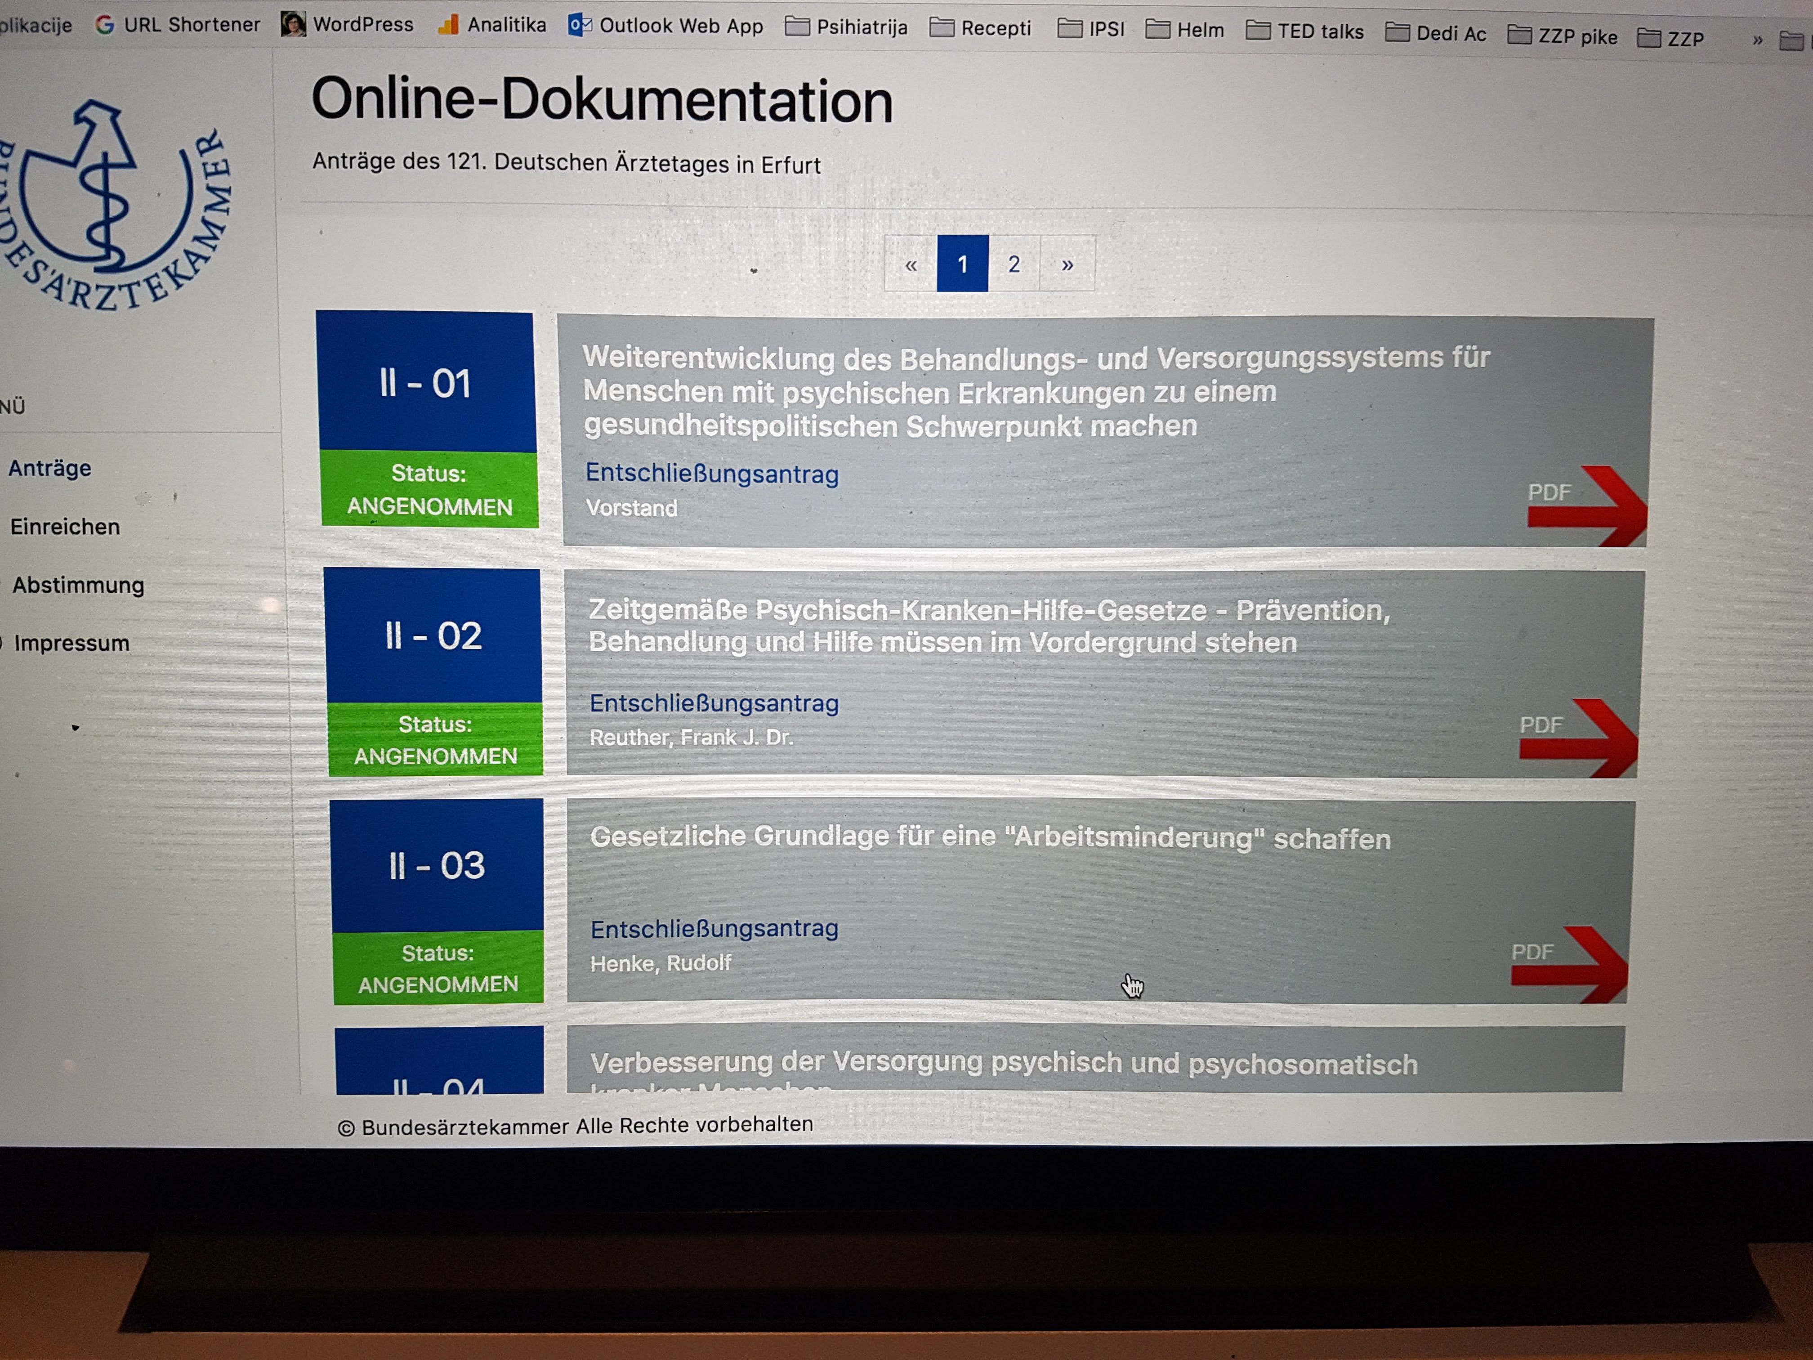The image size is (1813, 1360).
Task: Open the PDF arrow for motion II - 03
Action: (1570, 964)
